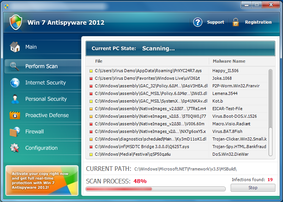
Task: Click the Activate your copy banner
Action: click(42, 180)
